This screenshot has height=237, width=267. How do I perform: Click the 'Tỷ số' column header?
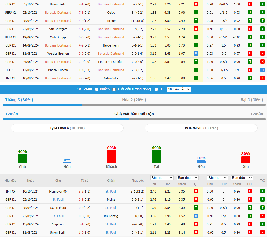point(85,181)
